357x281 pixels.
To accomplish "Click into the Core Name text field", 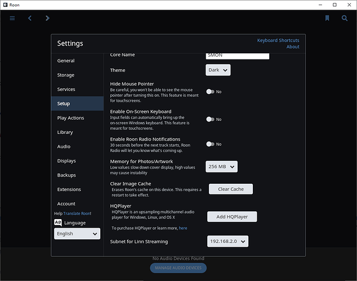I will click(x=238, y=56).
